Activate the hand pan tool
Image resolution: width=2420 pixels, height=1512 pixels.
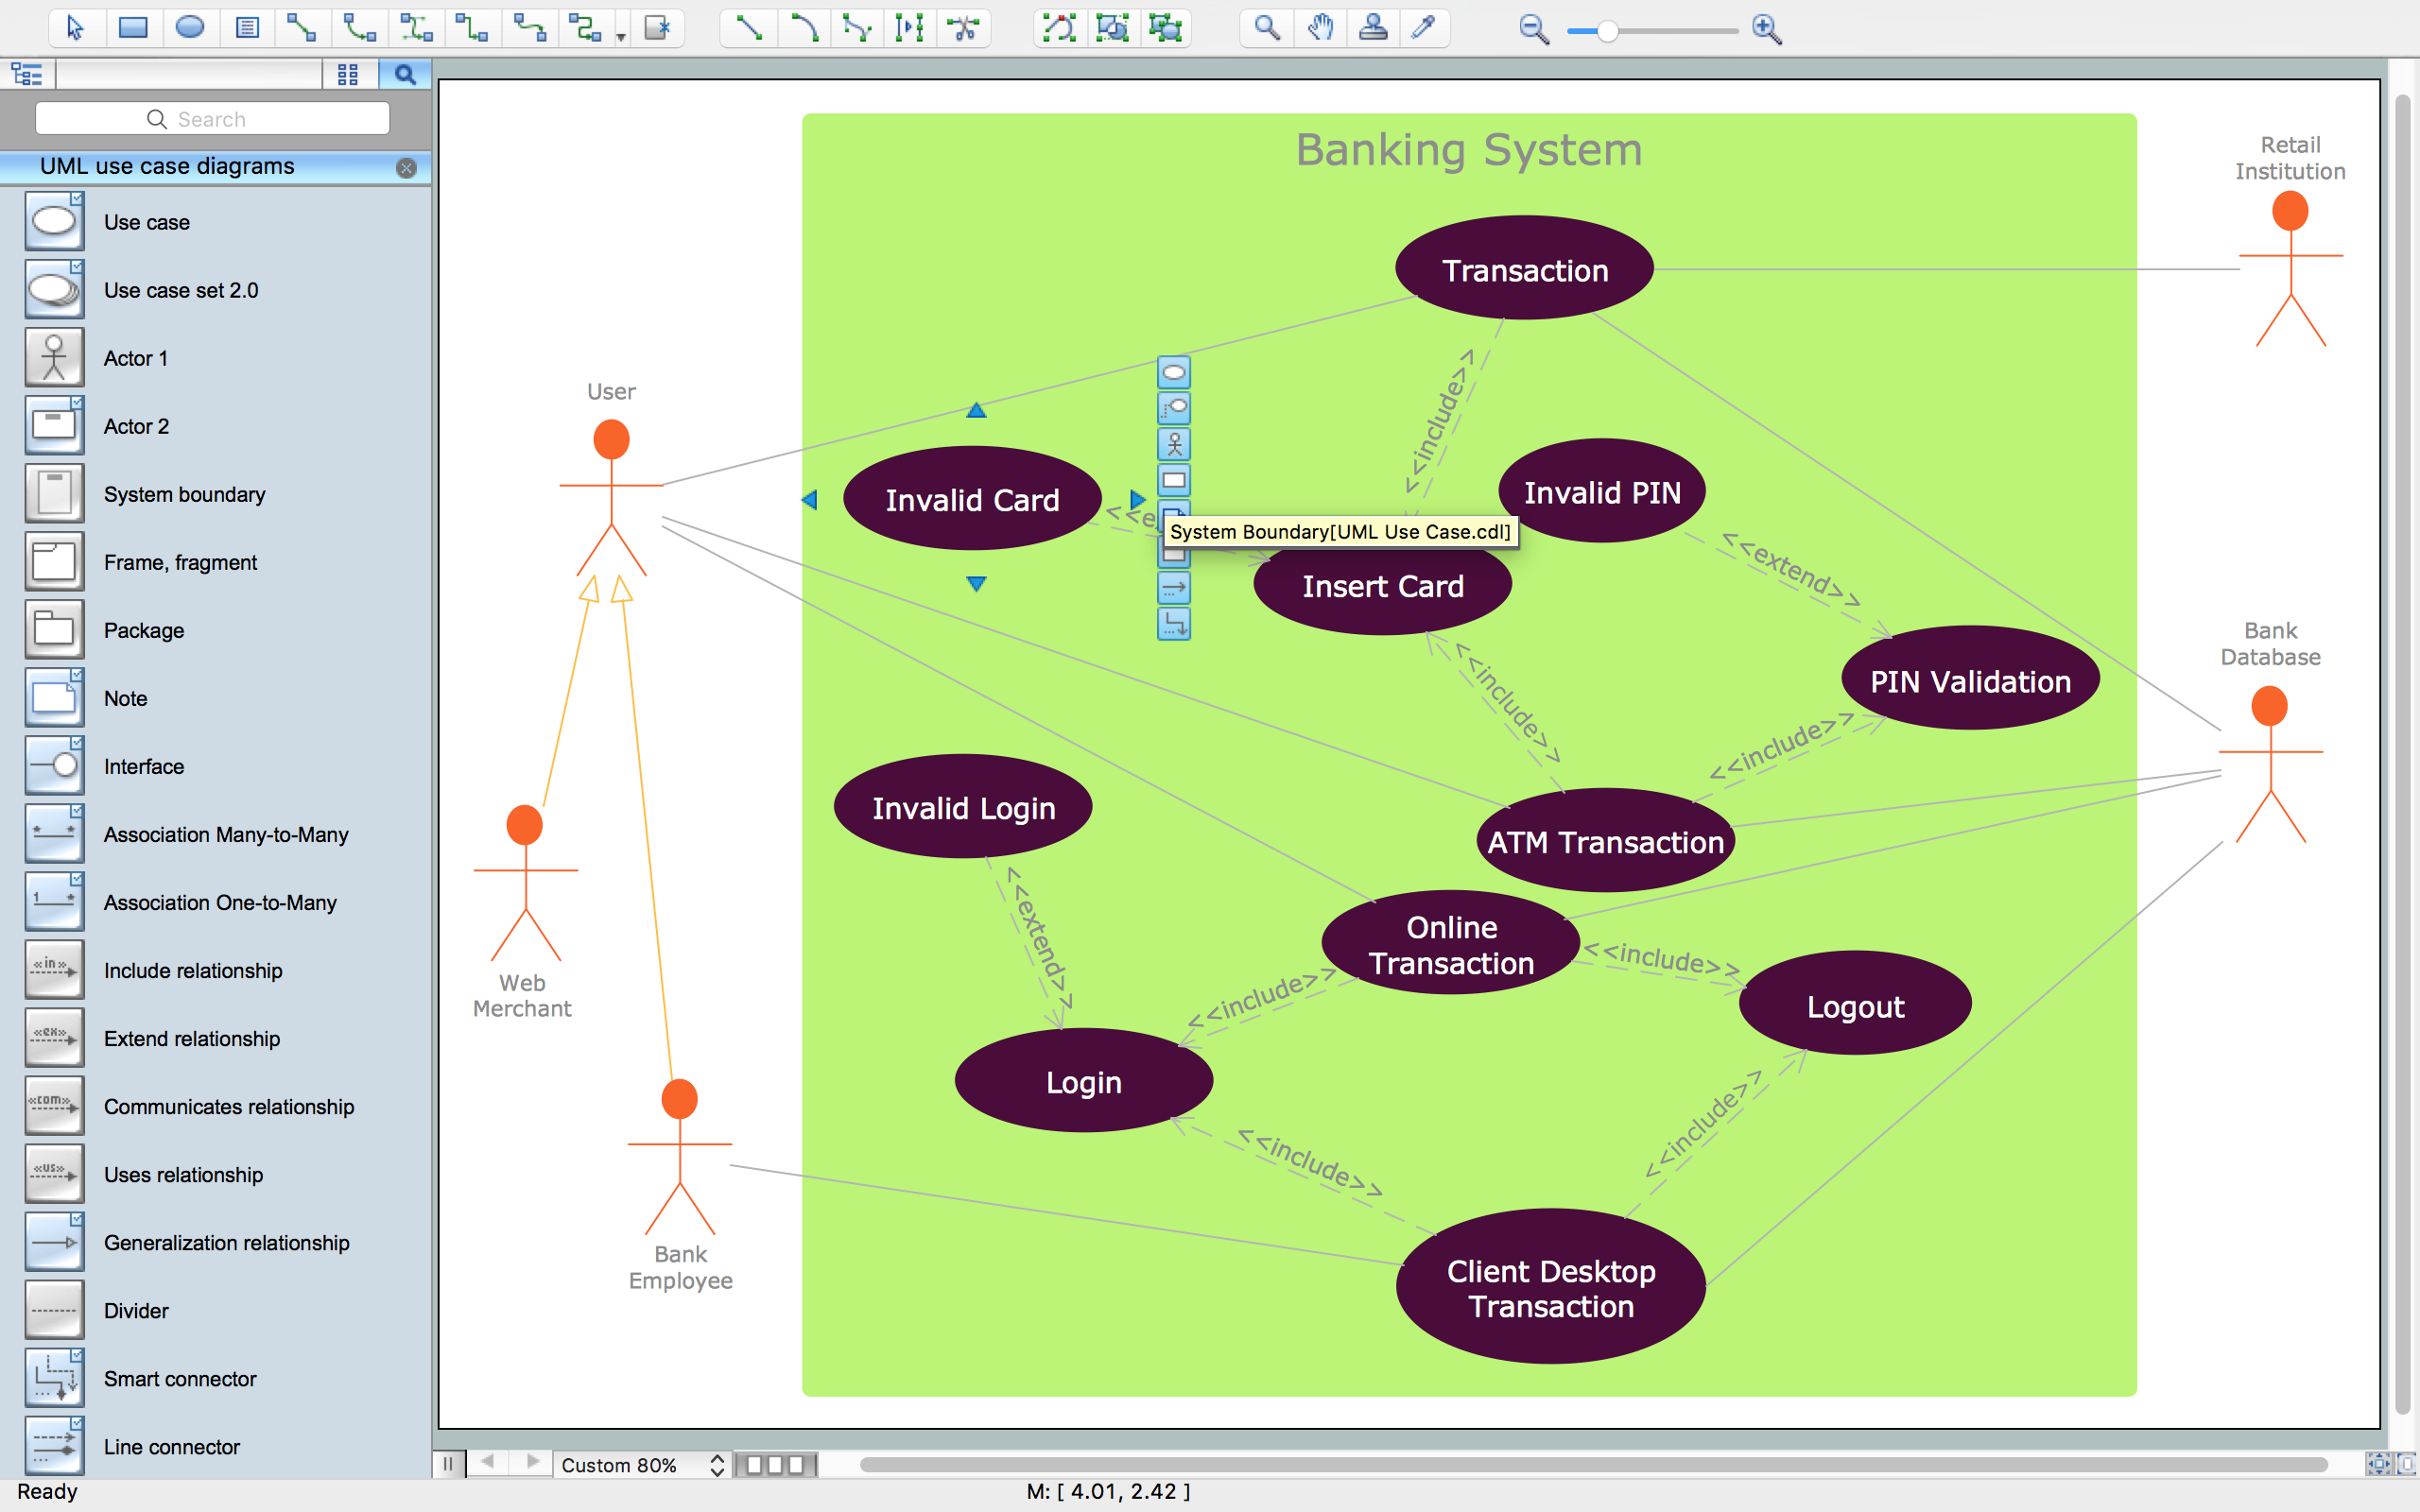[1321, 28]
